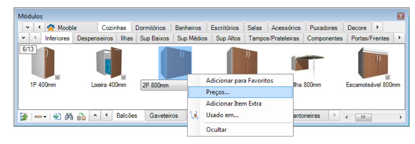
Task: Click the horizontal scrollbar thumb
Action: click(x=363, y=117)
